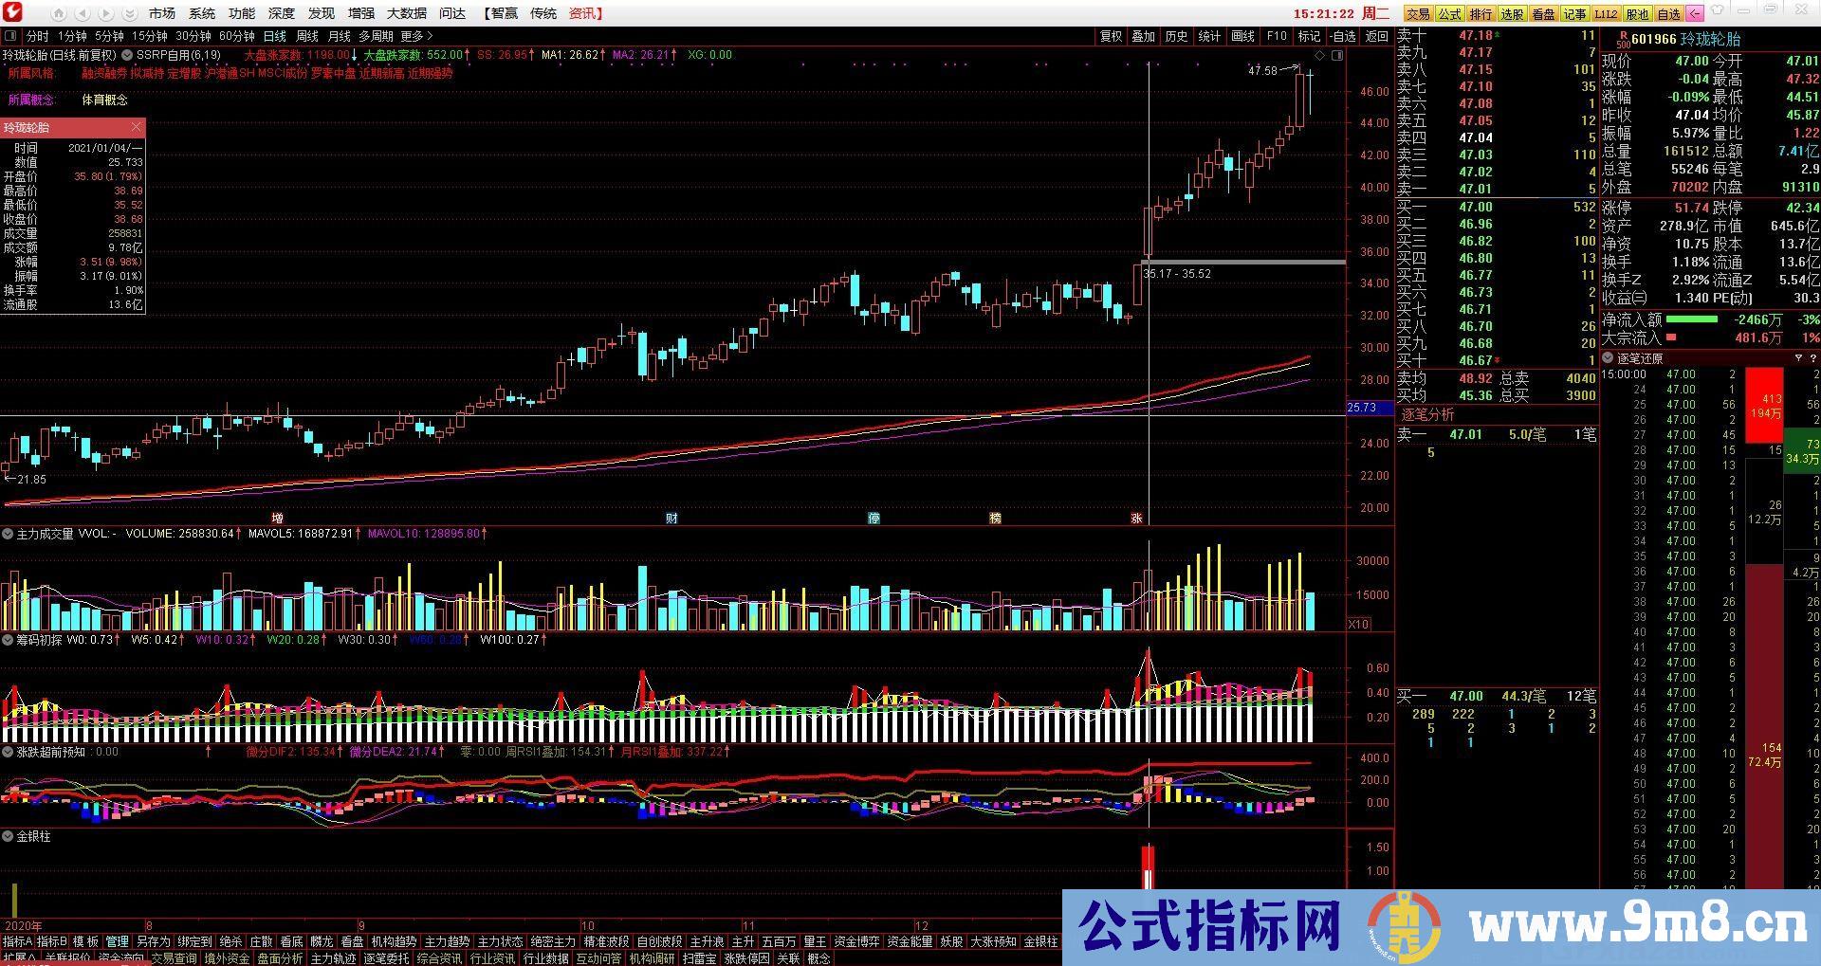Expand the SSRP自用 indicator dropdown arrow
Image resolution: width=1821 pixels, height=966 pixels.
pos(128,55)
